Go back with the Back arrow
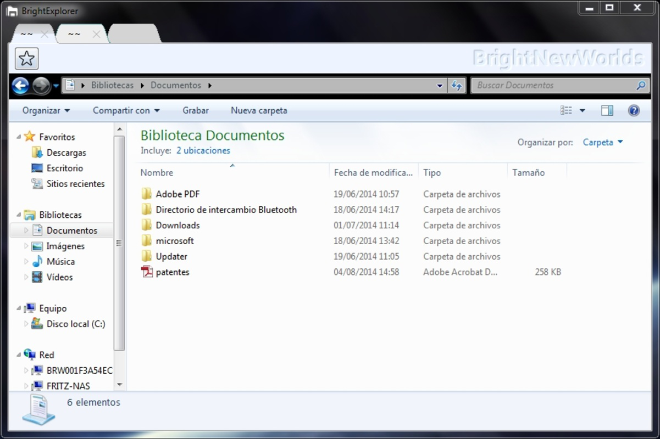 tap(20, 86)
